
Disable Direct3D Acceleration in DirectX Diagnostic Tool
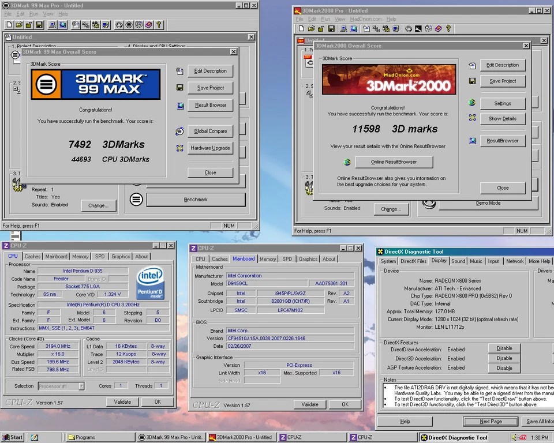click(504, 358)
